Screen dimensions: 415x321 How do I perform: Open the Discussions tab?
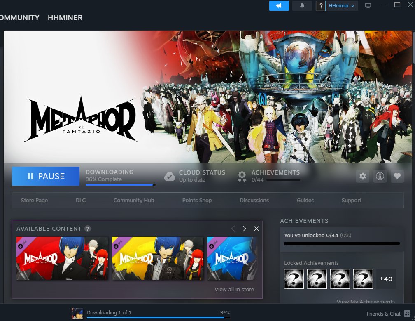coord(254,200)
